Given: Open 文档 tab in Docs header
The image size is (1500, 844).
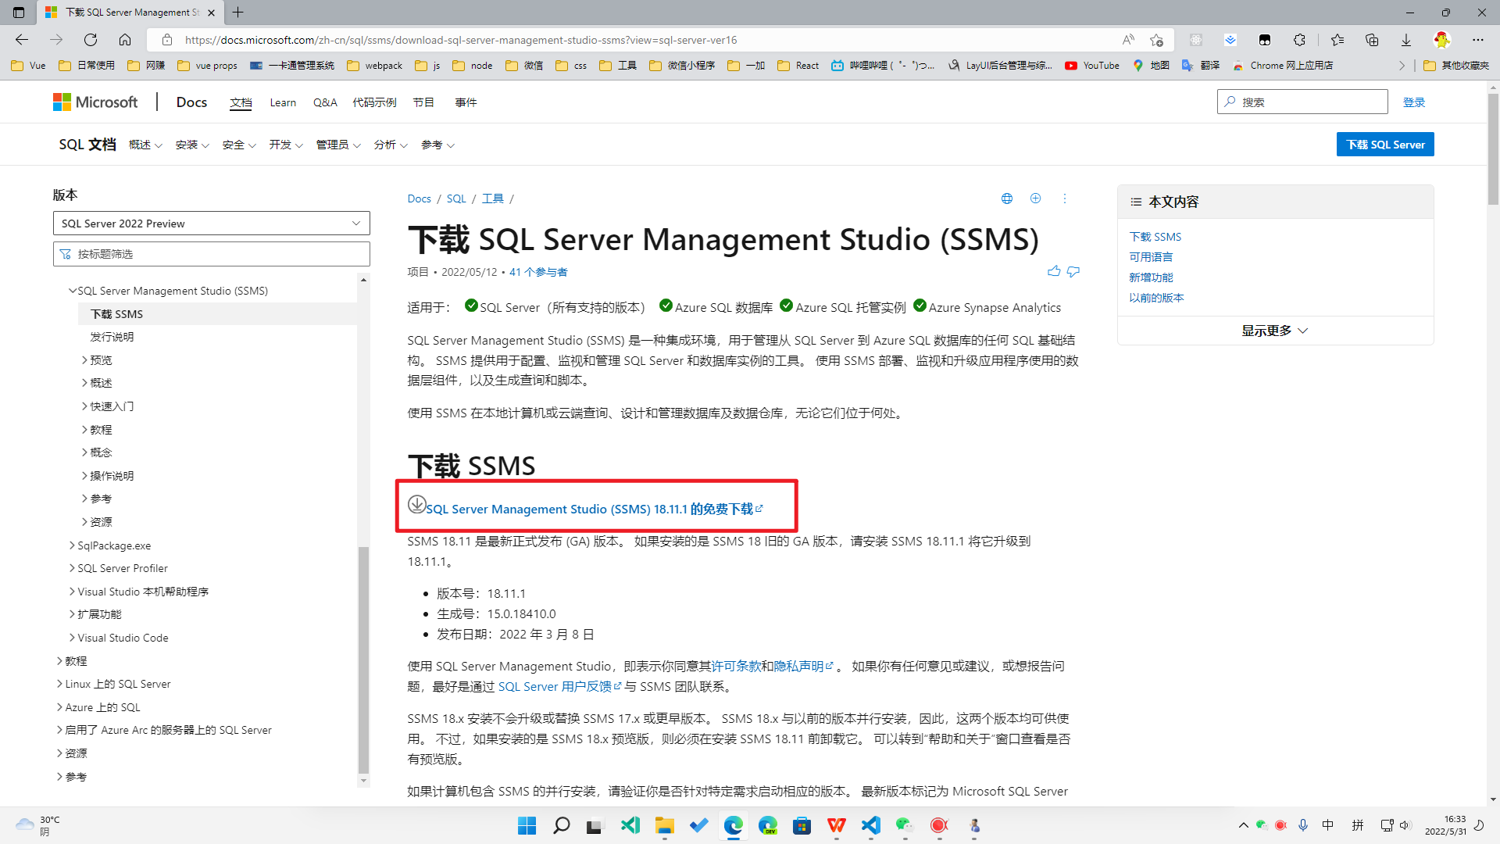Looking at the screenshot, I should (241, 102).
